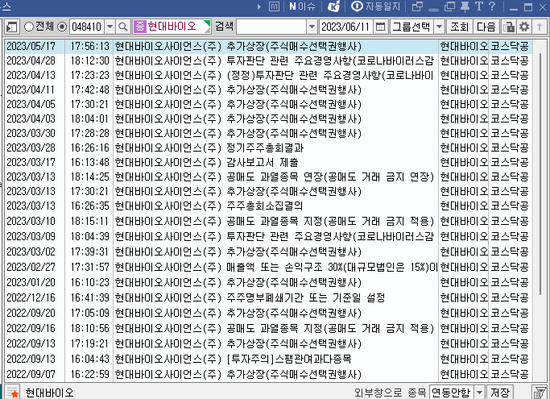This screenshot has width=550, height=399.
Task: Open 정기주주총회결과 disclosure row
Action: [268, 148]
